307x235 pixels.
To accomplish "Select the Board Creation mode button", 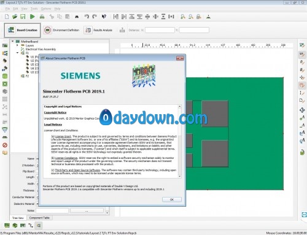I will coord(23,30).
